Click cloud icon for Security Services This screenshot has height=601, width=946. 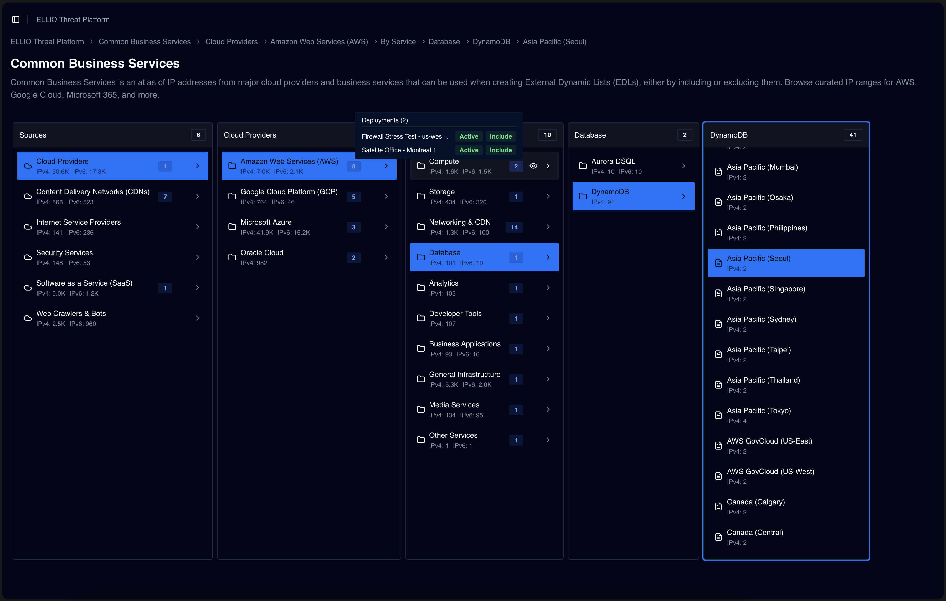[28, 257]
